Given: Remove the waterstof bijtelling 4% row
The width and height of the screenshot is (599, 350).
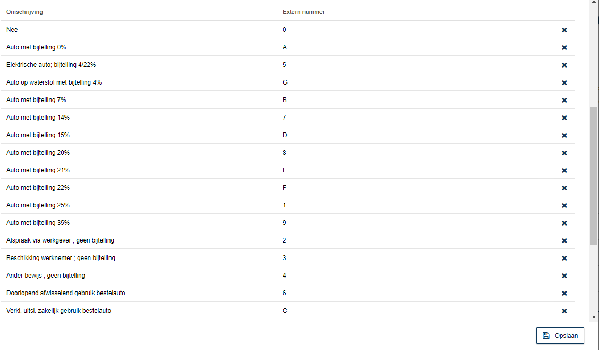Looking at the screenshot, I should click(x=564, y=82).
